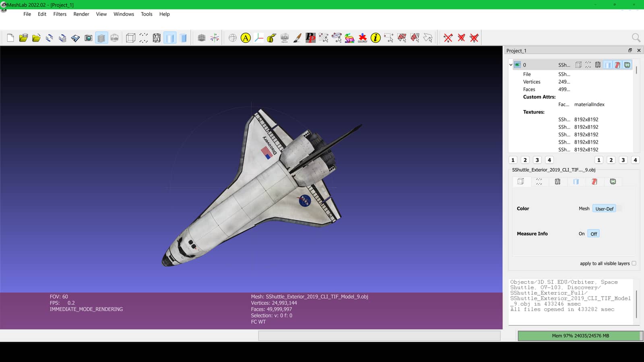
Task: Open the View menu
Action: [101, 14]
